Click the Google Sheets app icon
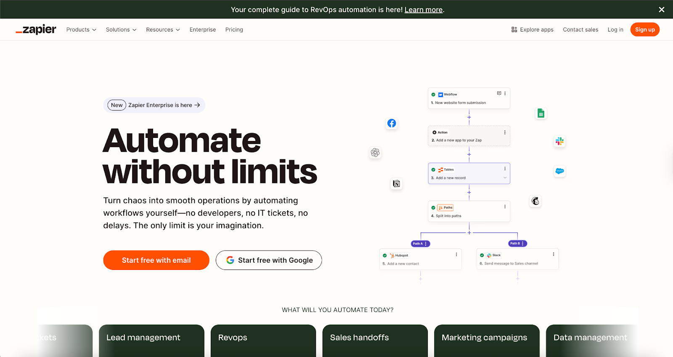Image resolution: width=673 pixels, height=357 pixels. [541, 114]
